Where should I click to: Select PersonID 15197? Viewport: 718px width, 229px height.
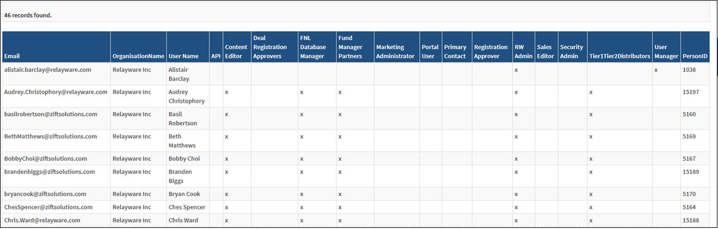(691, 92)
